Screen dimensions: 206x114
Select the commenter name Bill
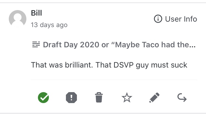(x=37, y=13)
